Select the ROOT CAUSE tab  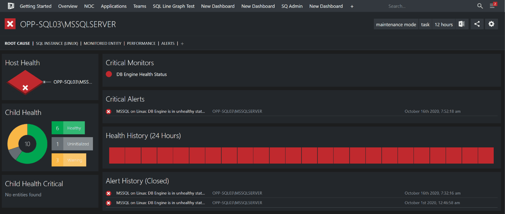17,43
